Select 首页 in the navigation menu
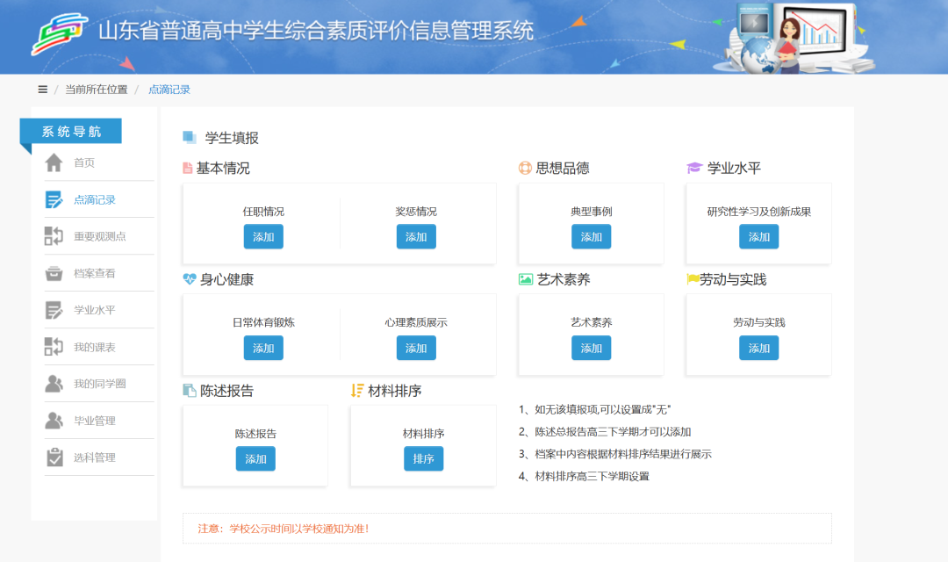The width and height of the screenshot is (948, 562). 84,162
